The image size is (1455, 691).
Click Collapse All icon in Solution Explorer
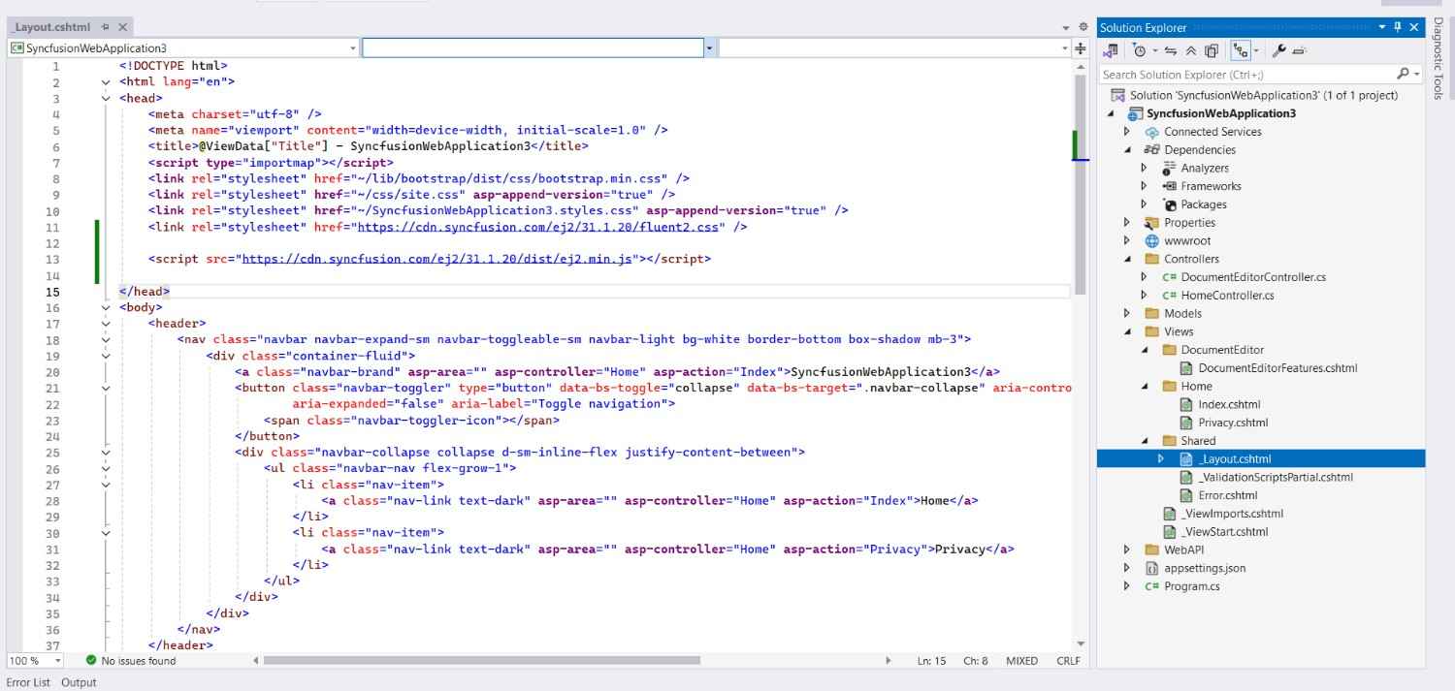(1191, 50)
